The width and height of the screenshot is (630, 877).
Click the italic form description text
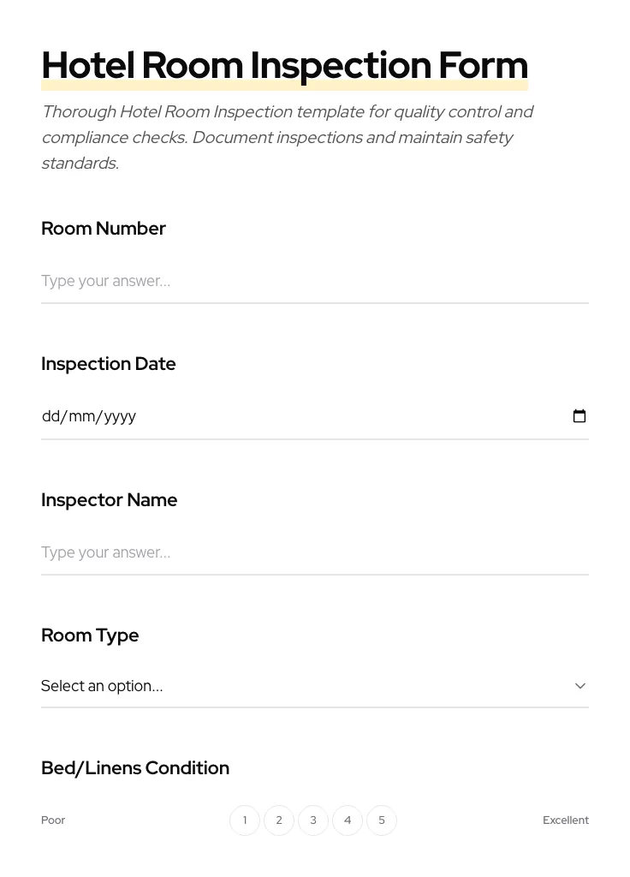point(288,137)
